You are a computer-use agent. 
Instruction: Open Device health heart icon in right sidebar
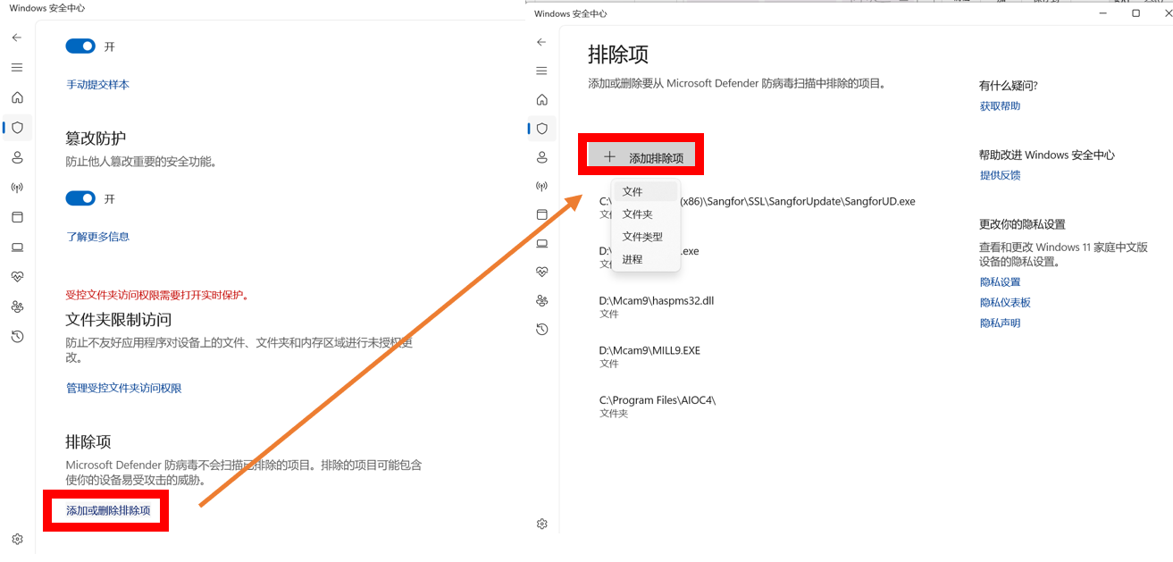(541, 272)
